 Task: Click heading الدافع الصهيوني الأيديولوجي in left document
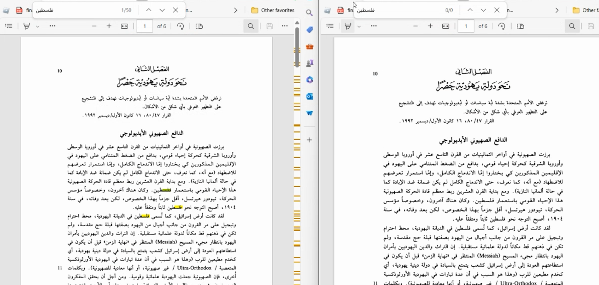coord(152,133)
